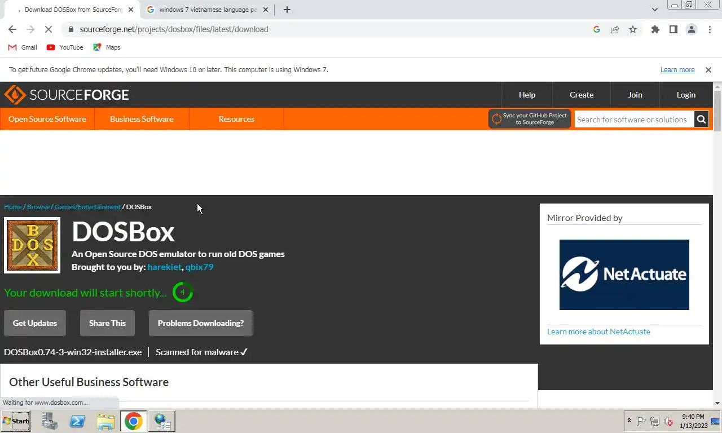The width and height of the screenshot is (722, 433).
Task: Open the Business Software menu
Action: point(142,119)
